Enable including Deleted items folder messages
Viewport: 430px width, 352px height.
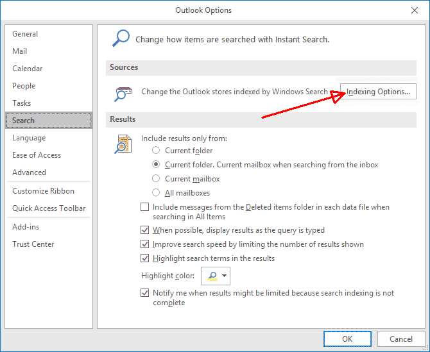point(145,207)
